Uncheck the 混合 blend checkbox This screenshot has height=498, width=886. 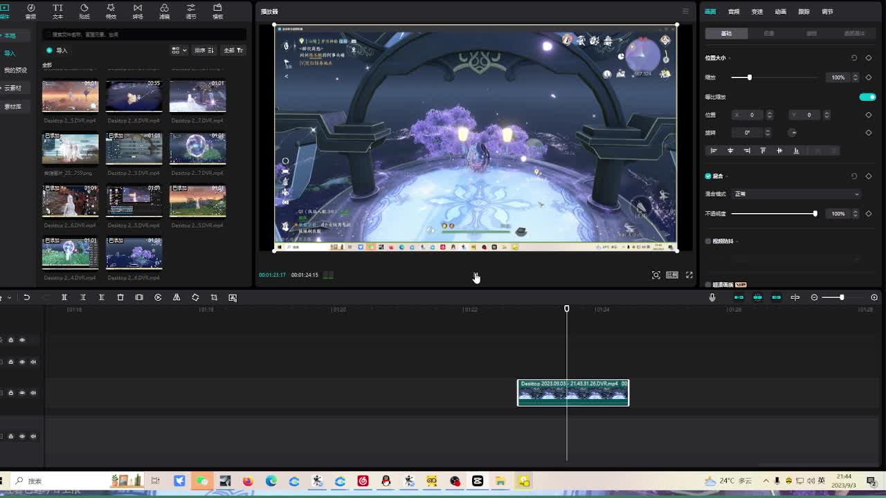click(x=708, y=176)
